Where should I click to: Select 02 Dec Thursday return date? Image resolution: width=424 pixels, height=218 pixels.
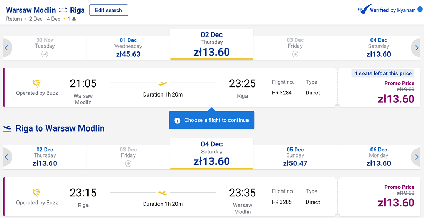(x=45, y=157)
